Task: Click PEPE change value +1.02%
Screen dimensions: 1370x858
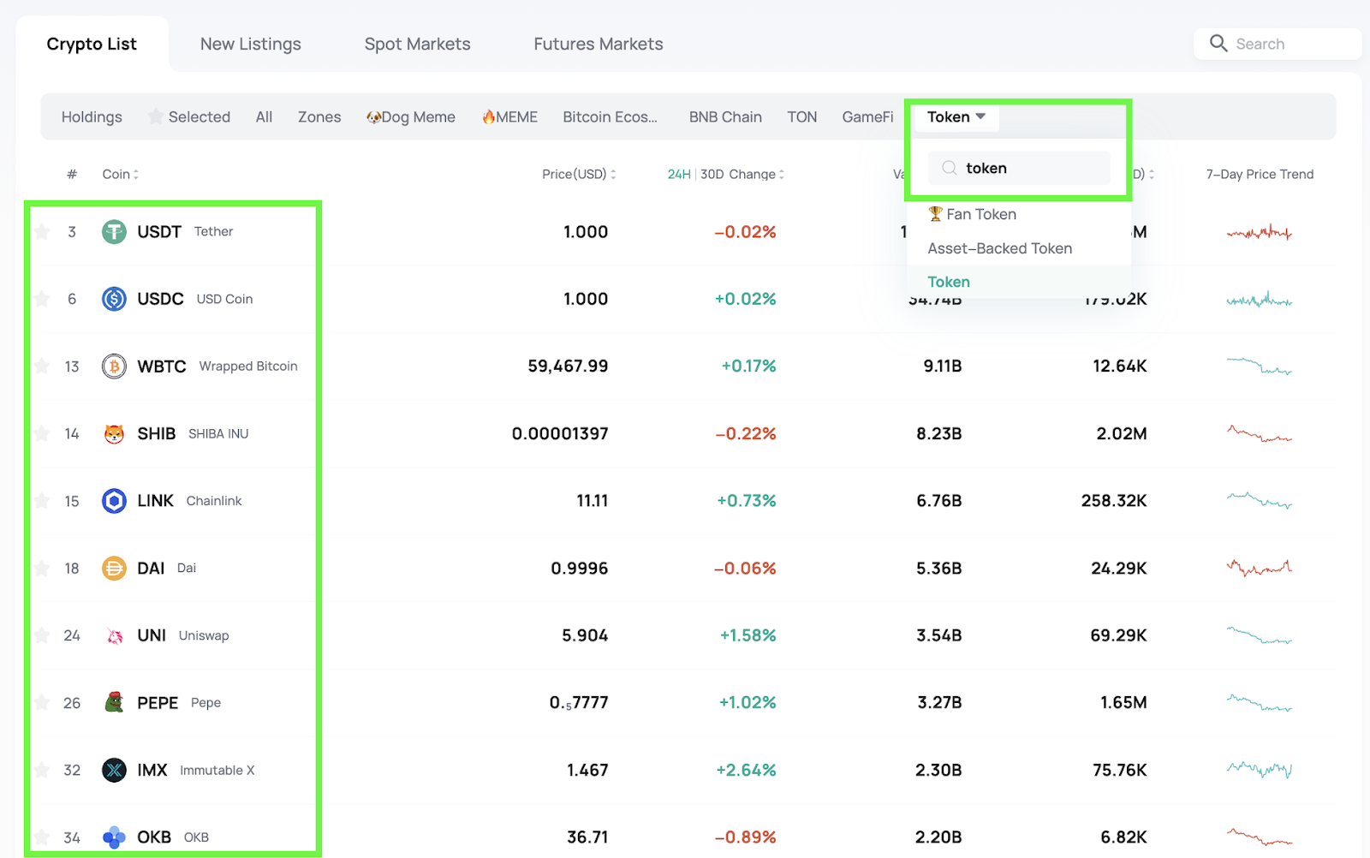Action: 748,703
